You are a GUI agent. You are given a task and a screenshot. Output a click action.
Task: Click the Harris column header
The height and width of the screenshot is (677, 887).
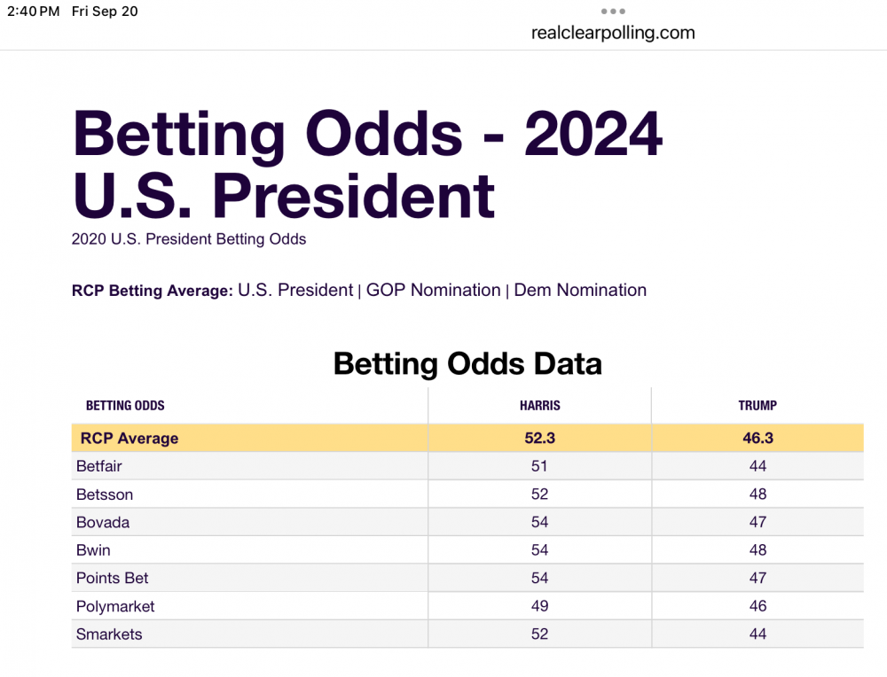point(539,406)
